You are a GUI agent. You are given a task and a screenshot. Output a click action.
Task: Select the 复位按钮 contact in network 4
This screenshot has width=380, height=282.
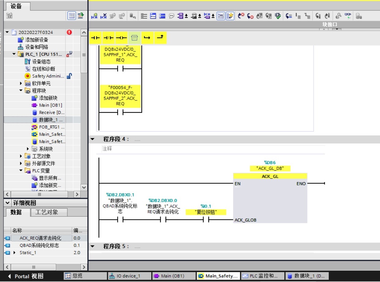click(x=206, y=220)
